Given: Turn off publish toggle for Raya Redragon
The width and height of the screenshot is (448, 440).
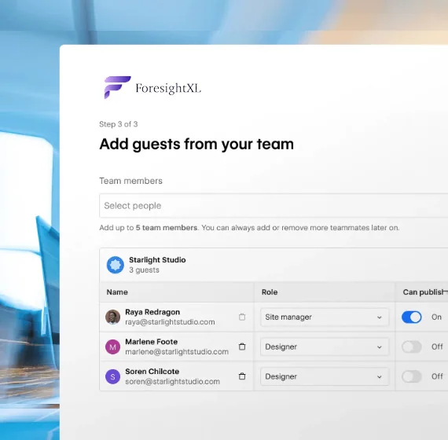Looking at the screenshot, I should [x=411, y=317].
